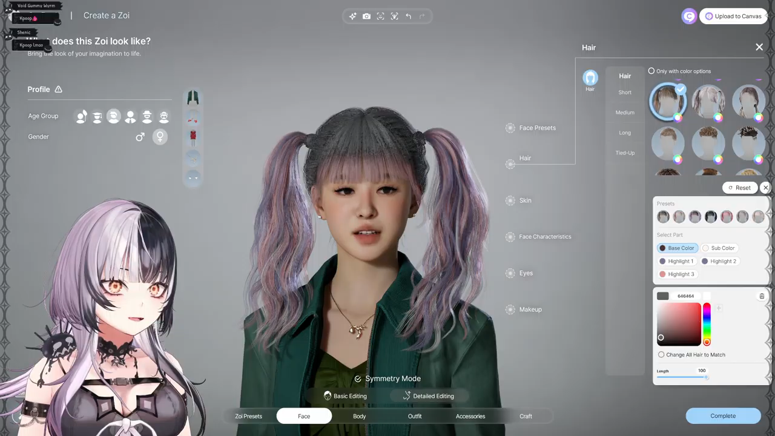Switch to the Outfit tab

[x=415, y=416]
